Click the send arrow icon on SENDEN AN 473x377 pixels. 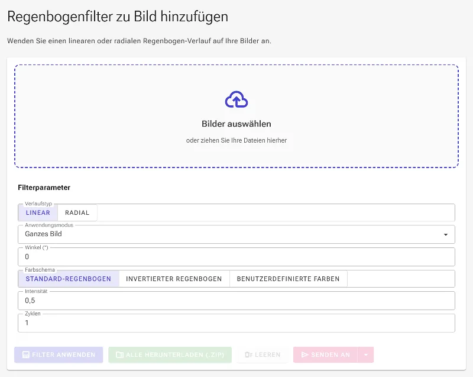click(x=304, y=355)
